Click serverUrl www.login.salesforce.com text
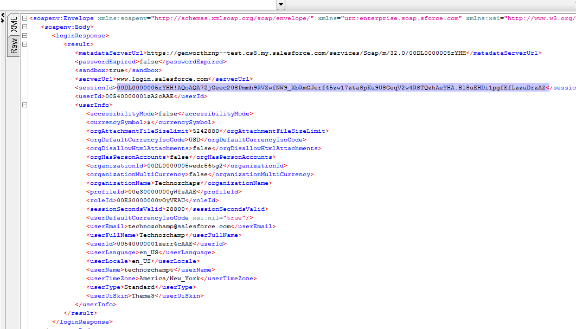Image resolution: width=576 pixels, height=329 pixels. click(162, 79)
